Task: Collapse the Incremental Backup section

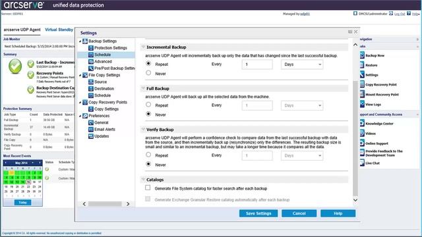Action: (x=143, y=47)
